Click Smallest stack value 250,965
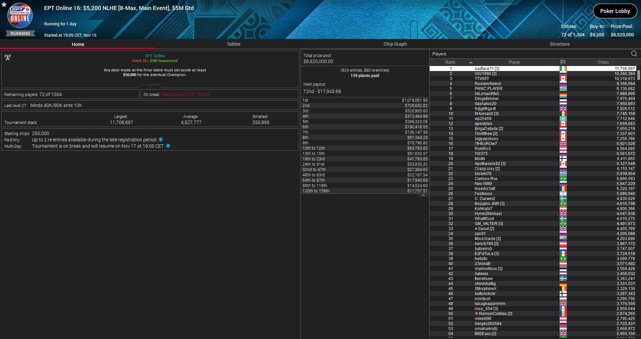Viewport: 641px width, 339px height. pos(261,122)
